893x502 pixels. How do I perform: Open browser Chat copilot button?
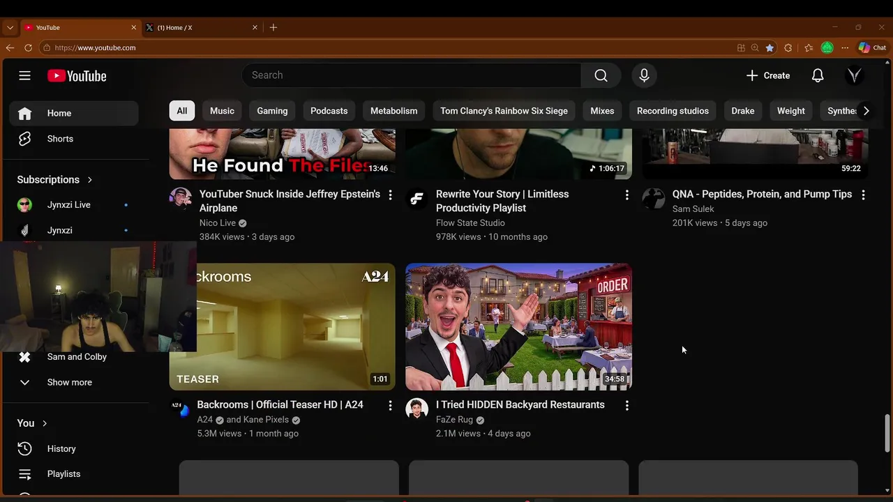point(872,47)
